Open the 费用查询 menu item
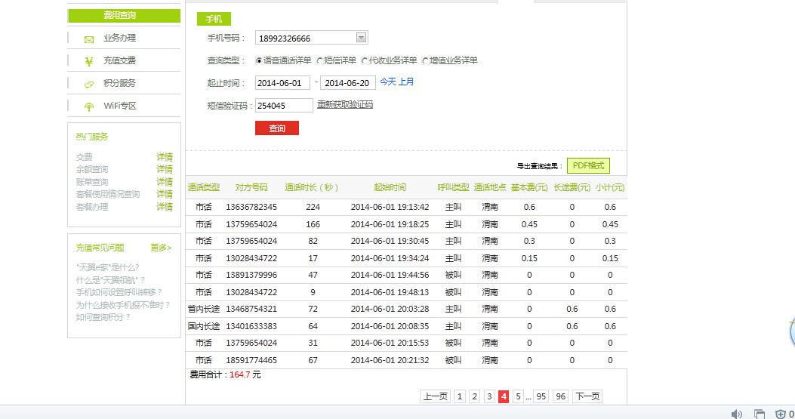The width and height of the screenshot is (795, 419). pos(124,16)
